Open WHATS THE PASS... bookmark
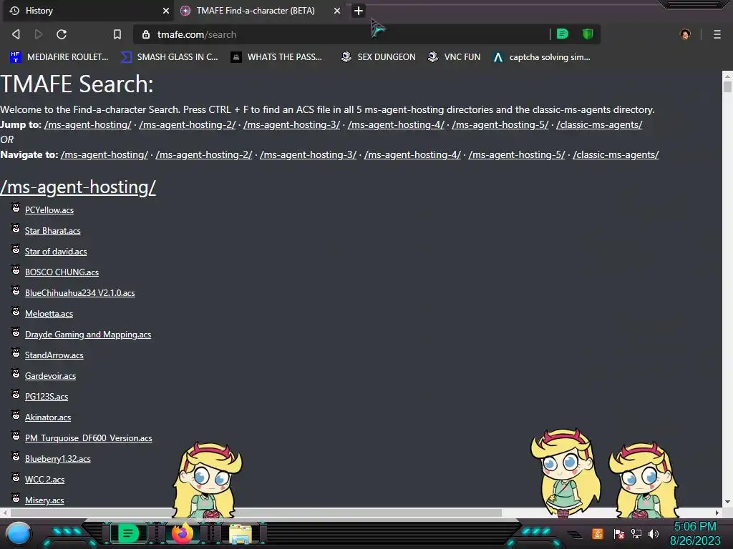Viewport: 733px width, 549px height. [276, 57]
